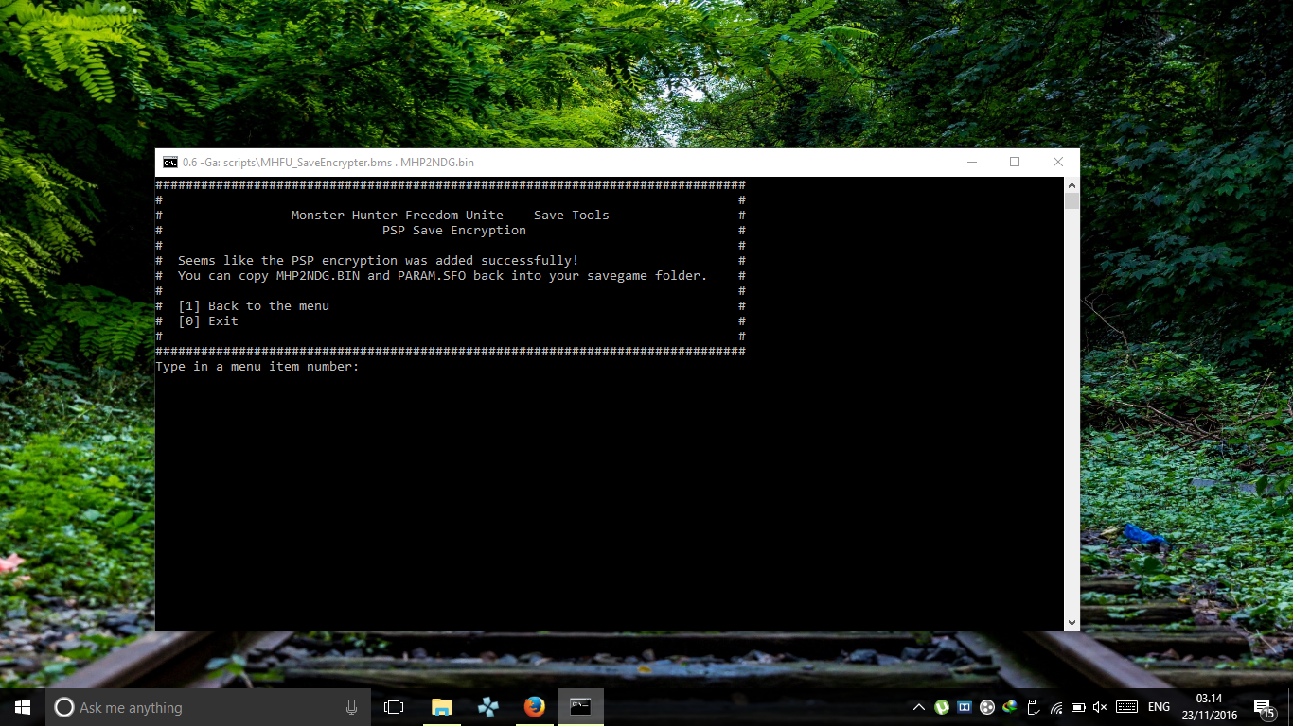This screenshot has width=1293, height=726.
Task: Click the Safely Remove Hardware USB icon
Action: 1033,707
